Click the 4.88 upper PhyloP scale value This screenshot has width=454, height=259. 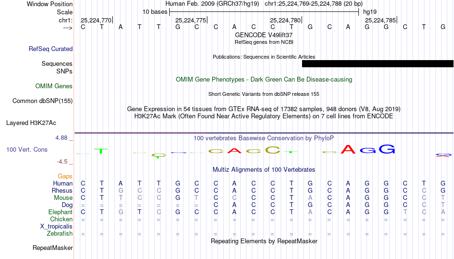pos(61,138)
